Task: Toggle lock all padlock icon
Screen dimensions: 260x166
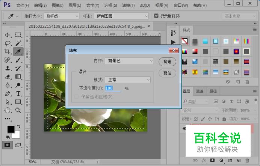Action: (x=224, y=119)
